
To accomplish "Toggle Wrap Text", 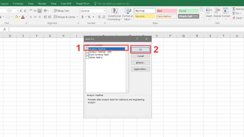I will click(62, 11).
